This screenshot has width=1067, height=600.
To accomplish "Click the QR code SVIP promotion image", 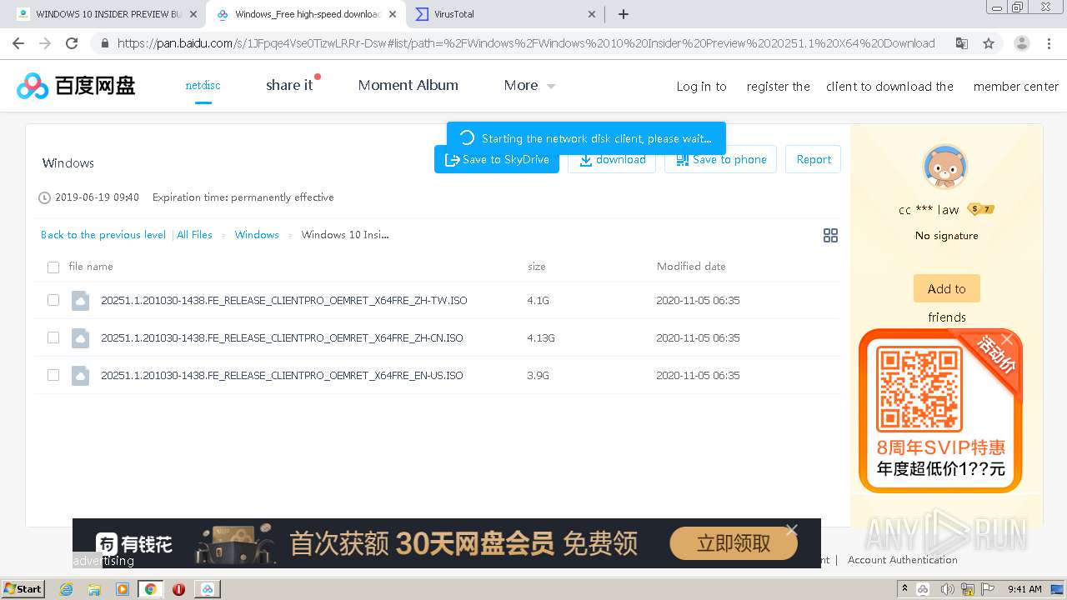I will pos(940,411).
